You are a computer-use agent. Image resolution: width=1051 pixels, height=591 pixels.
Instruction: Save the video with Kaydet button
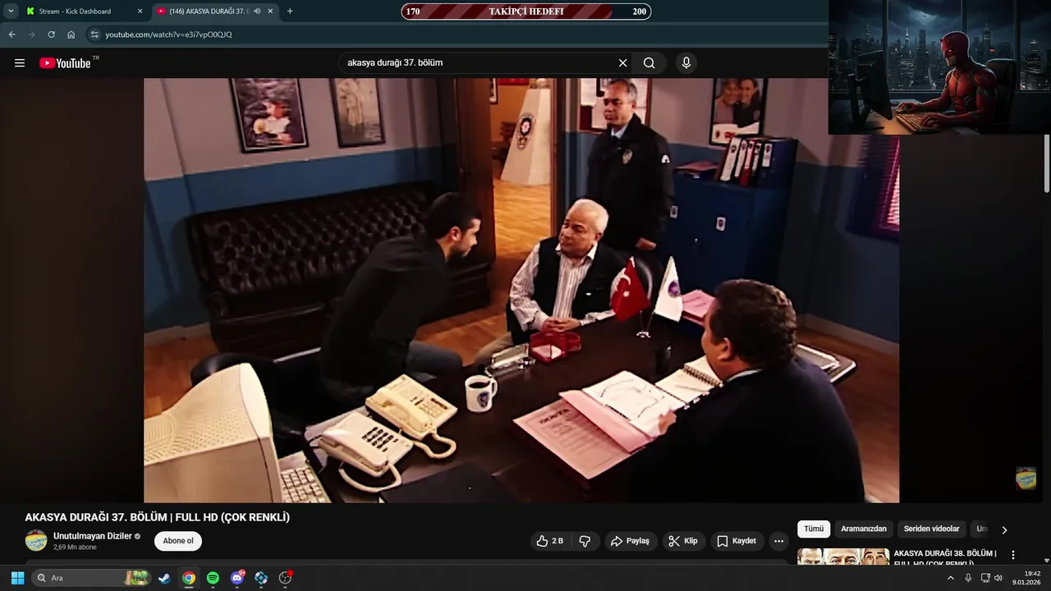pyautogui.click(x=737, y=541)
